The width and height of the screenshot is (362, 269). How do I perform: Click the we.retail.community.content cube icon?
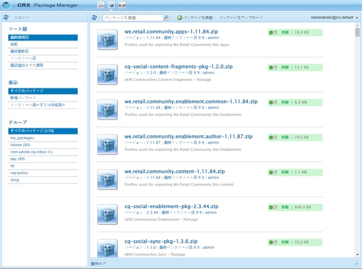[x=107, y=179]
